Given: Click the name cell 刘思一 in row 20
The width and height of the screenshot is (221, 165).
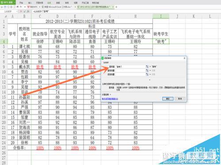Looking at the screenshot, I should point(24,122).
